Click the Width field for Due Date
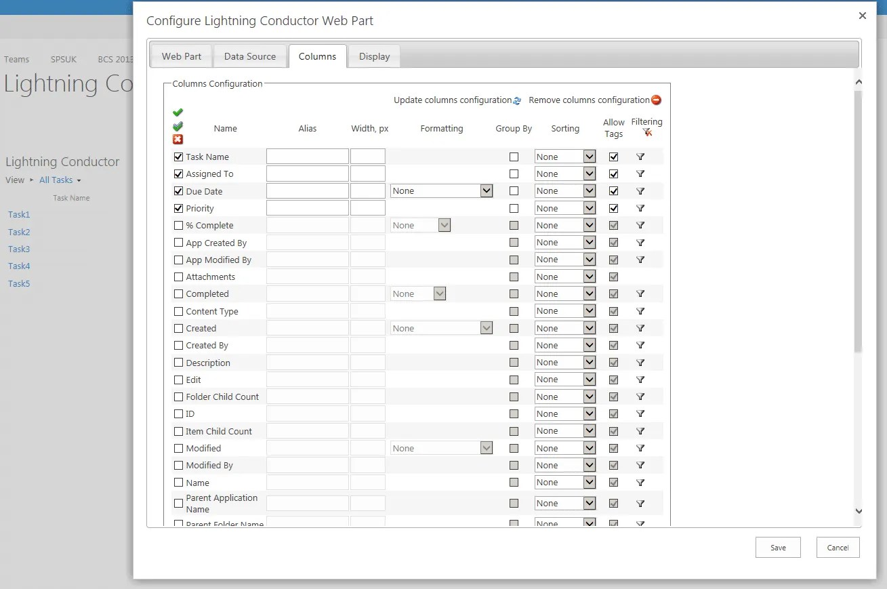 pos(368,191)
